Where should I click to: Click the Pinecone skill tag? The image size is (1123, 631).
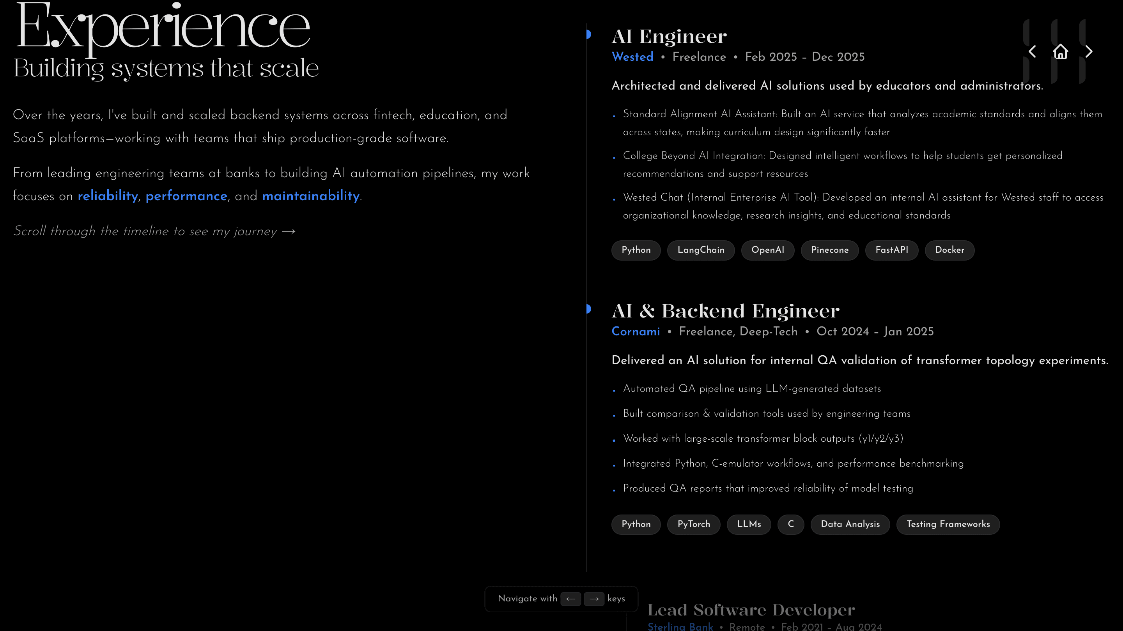tap(830, 250)
